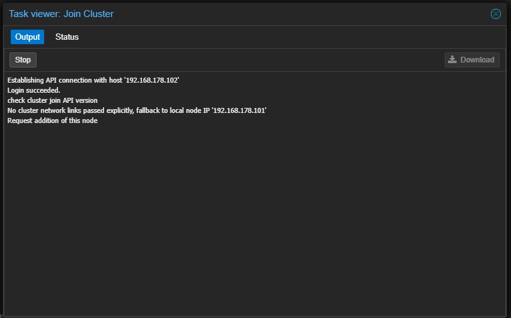Select the 'Request addition of this node' line
This screenshot has width=511, height=318.
52,121
